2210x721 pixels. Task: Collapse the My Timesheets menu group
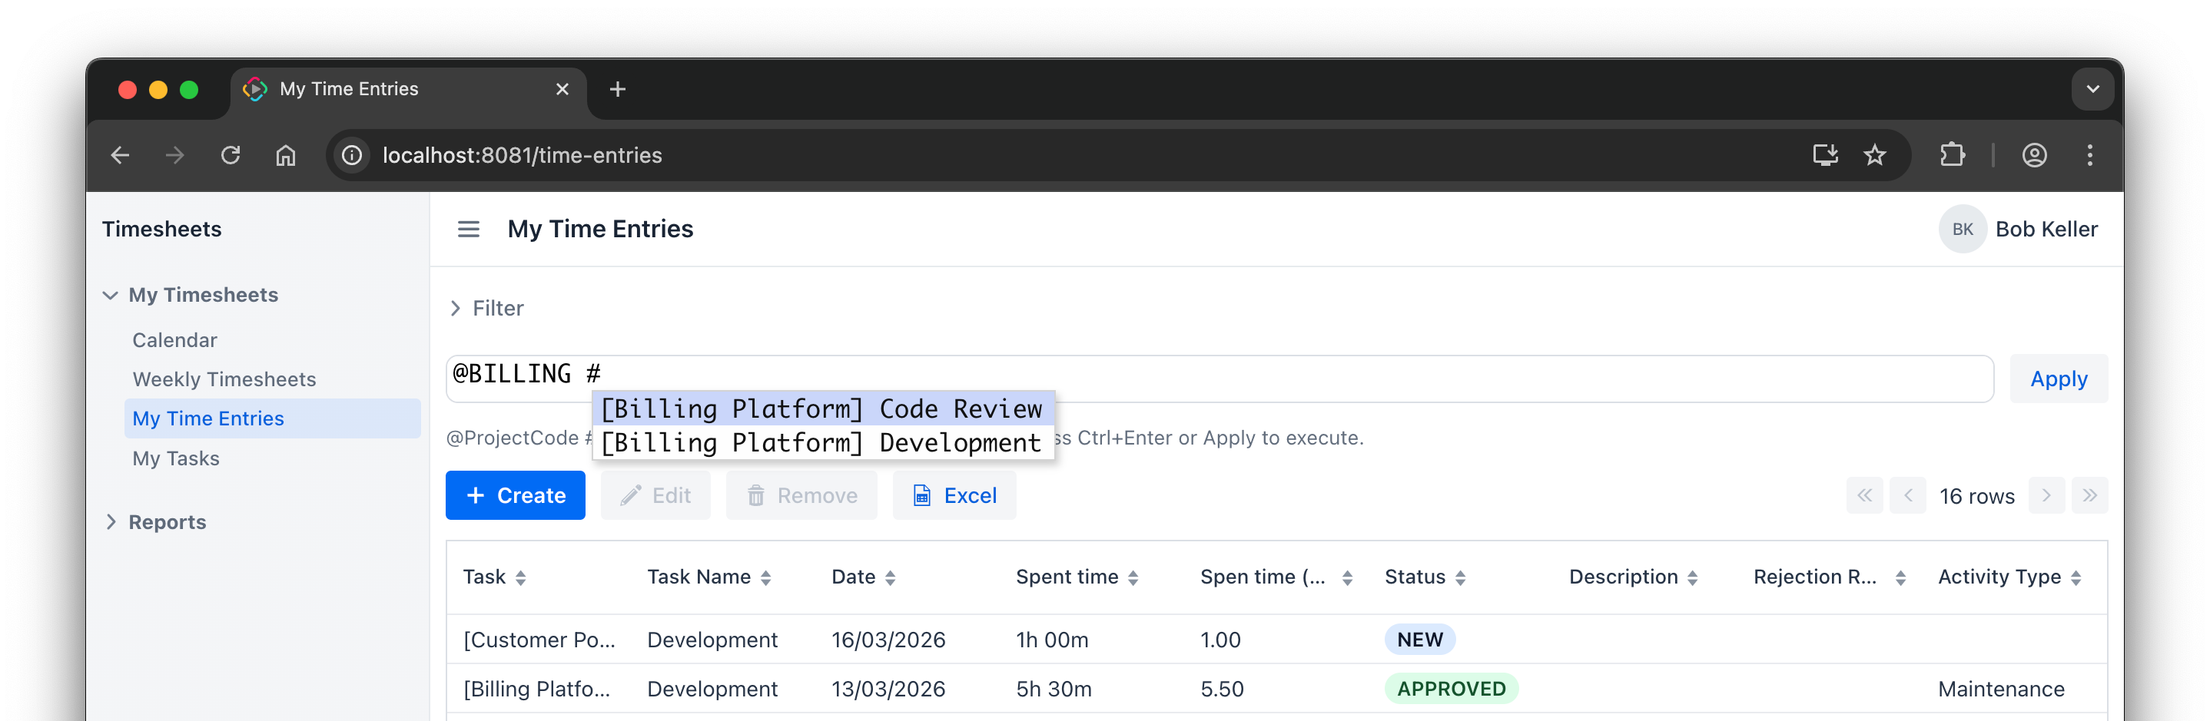[110, 295]
